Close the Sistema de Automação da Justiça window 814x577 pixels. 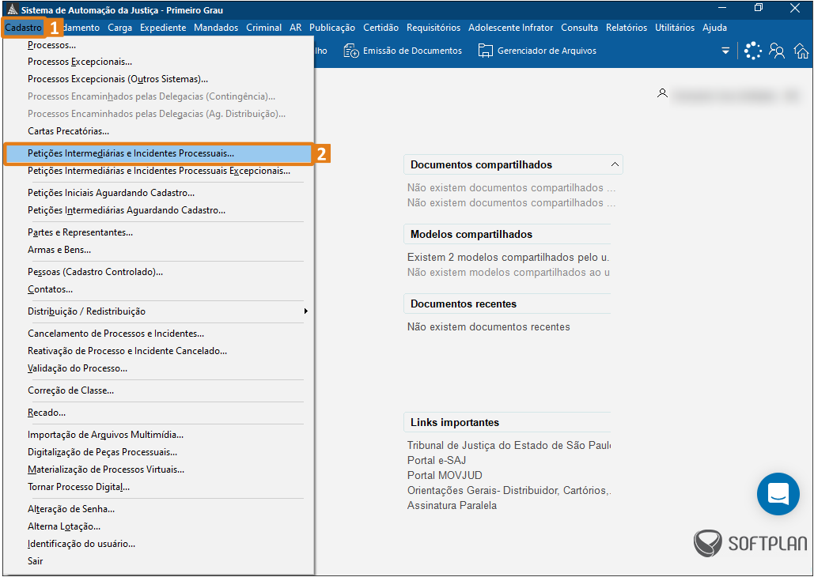click(795, 8)
